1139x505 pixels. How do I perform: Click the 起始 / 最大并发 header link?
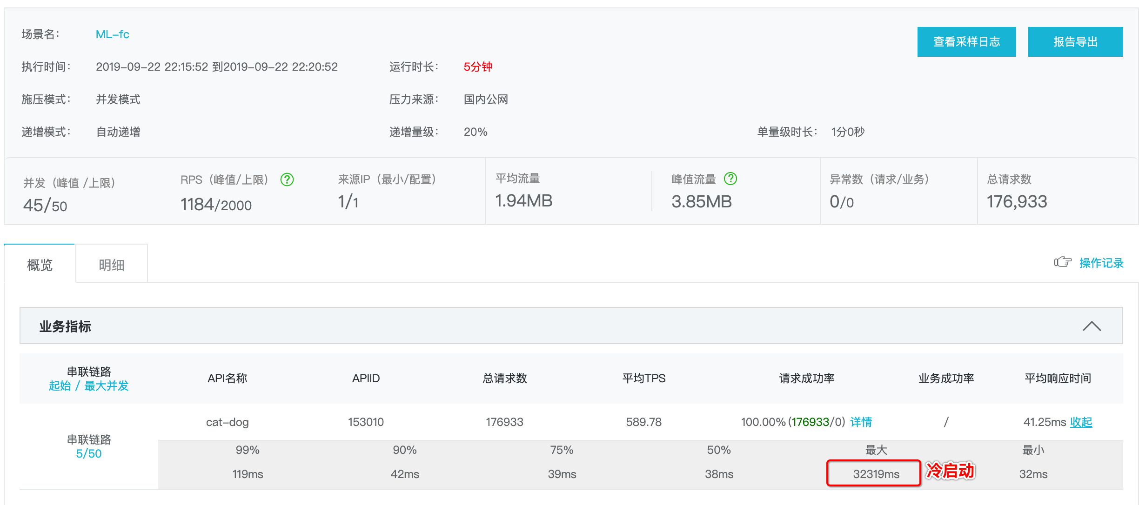(88, 385)
